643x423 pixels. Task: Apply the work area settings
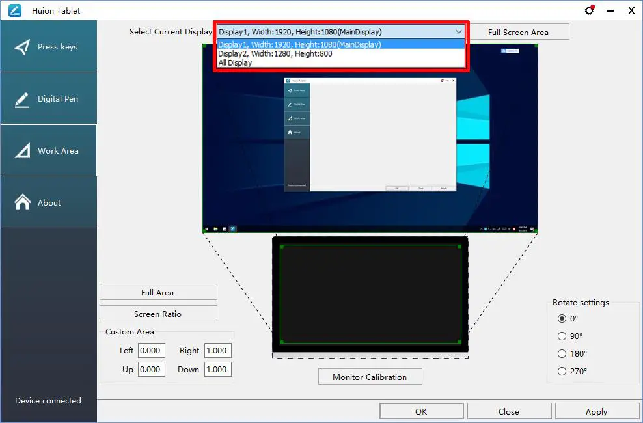click(x=597, y=411)
